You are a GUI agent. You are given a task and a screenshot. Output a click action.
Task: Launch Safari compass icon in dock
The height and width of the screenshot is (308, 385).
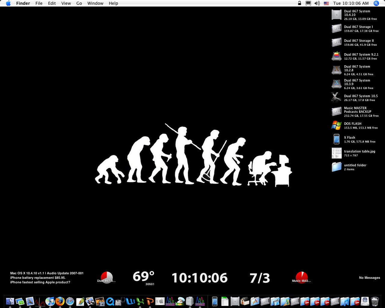pyautogui.click(x=70, y=301)
